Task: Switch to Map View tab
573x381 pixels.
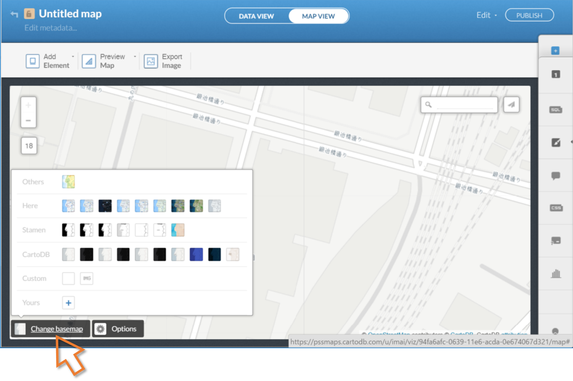Action: tap(318, 16)
